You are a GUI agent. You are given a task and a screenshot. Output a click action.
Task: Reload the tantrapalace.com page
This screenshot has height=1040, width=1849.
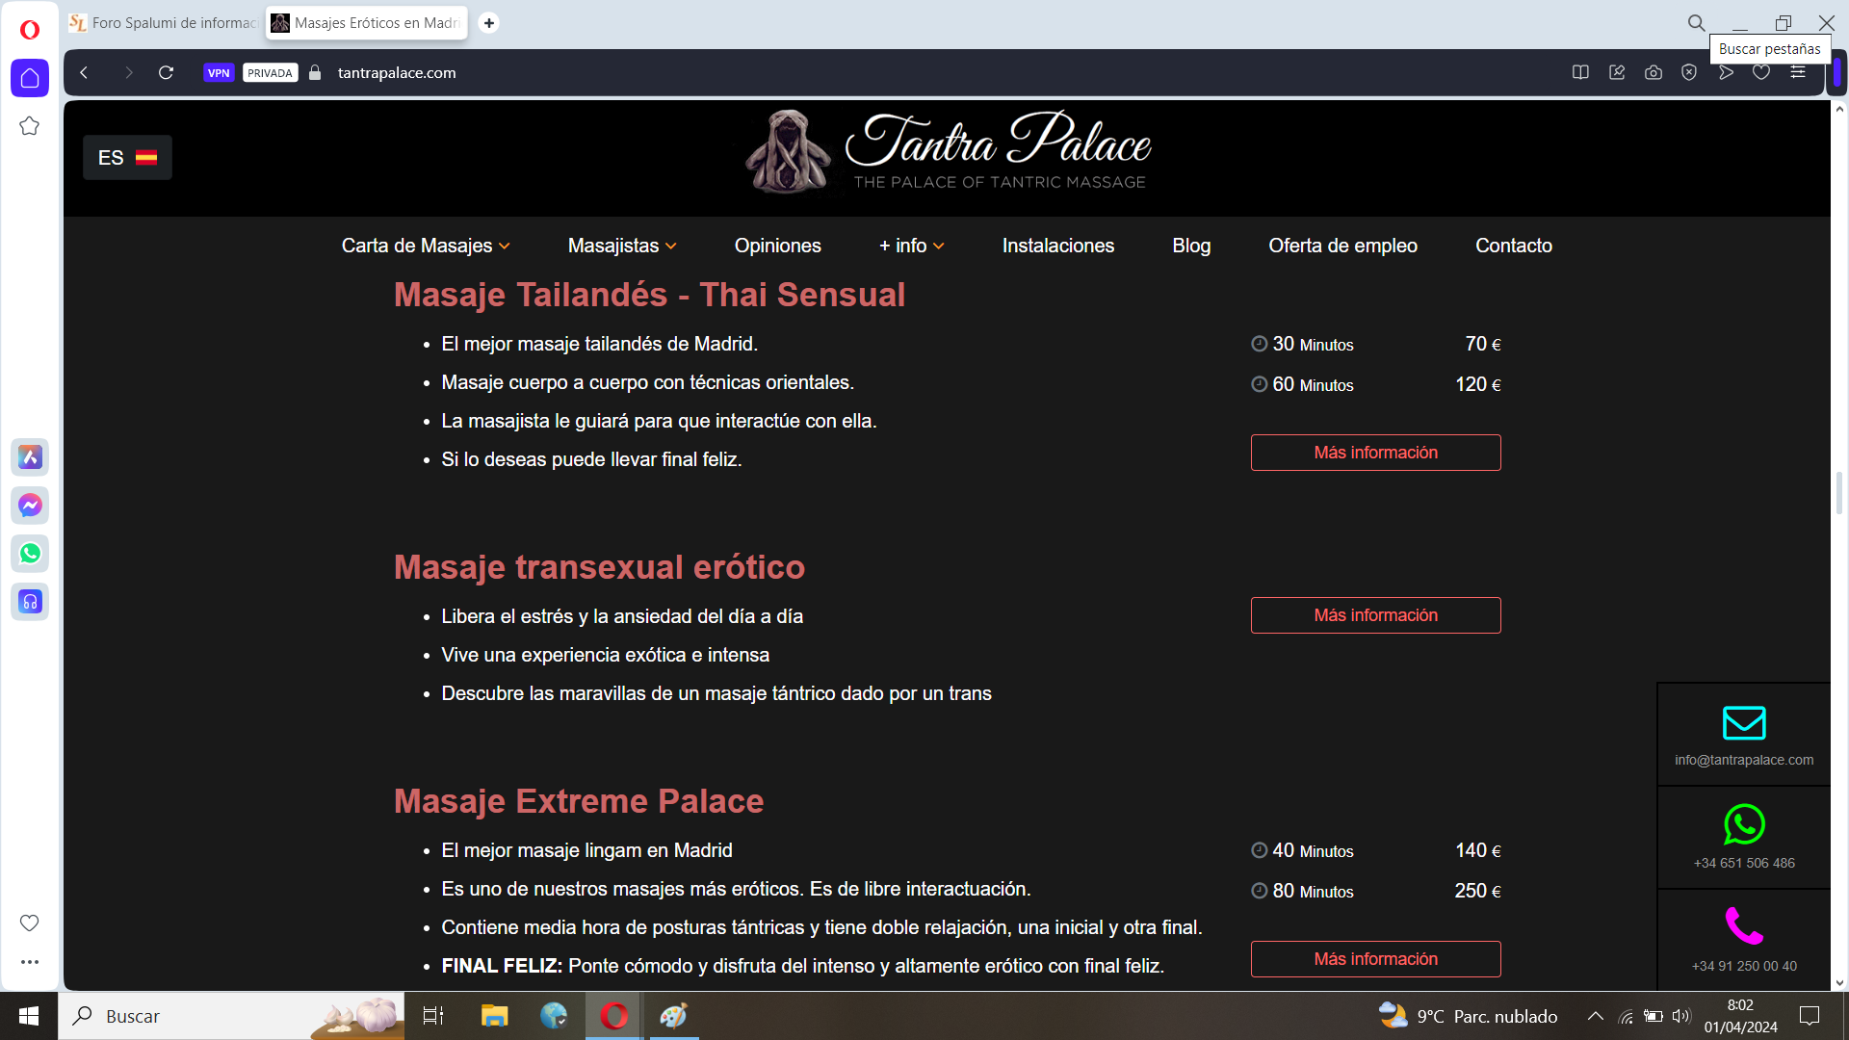point(166,72)
